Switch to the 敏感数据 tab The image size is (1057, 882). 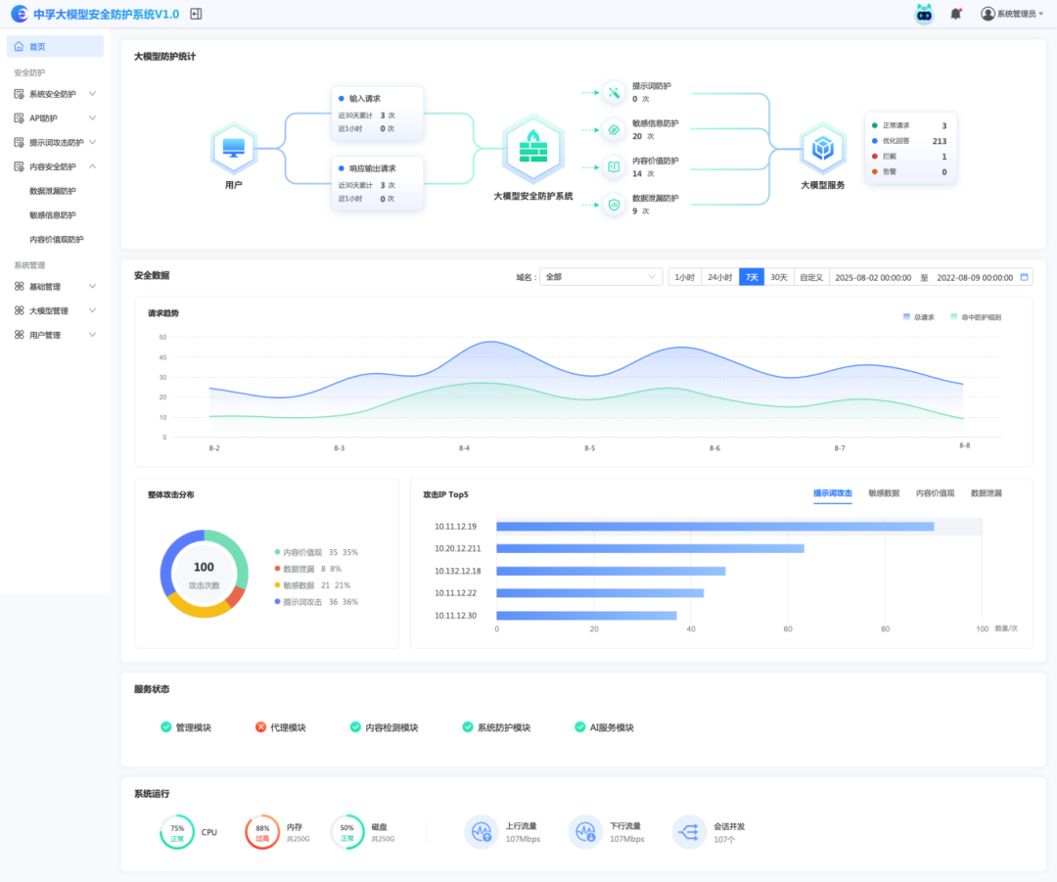884,493
